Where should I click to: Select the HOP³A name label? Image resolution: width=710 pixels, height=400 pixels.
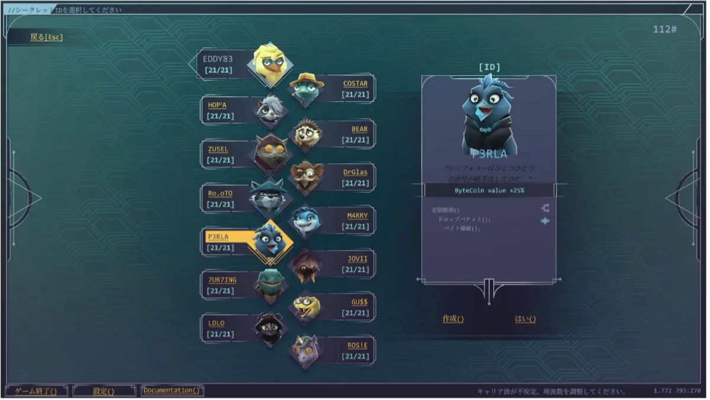(217, 105)
